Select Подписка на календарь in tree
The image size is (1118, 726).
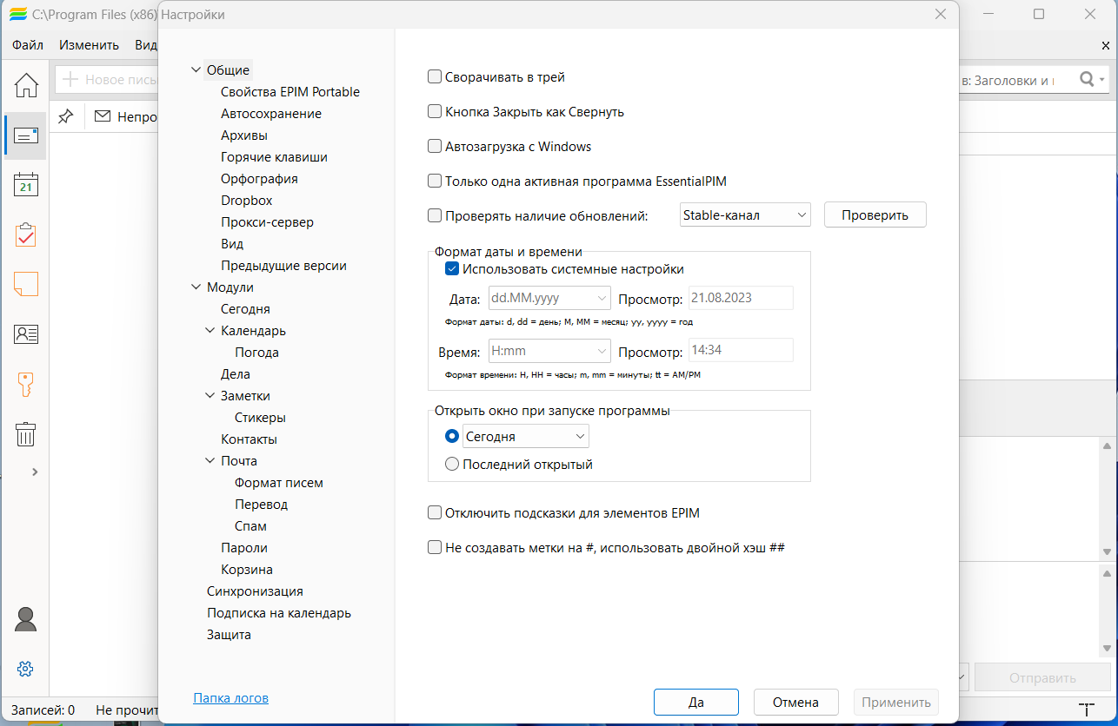pos(279,613)
